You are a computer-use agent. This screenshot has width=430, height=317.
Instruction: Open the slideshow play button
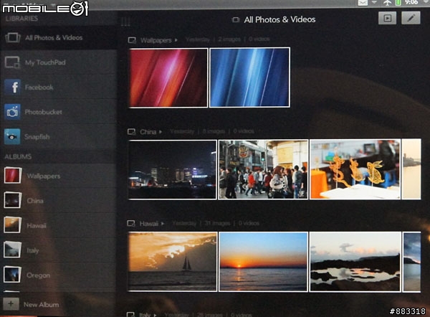point(387,19)
